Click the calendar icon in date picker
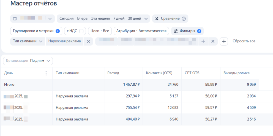The height and width of the screenshot is (136, 273). pyautogui.click(x=15, y=19)
